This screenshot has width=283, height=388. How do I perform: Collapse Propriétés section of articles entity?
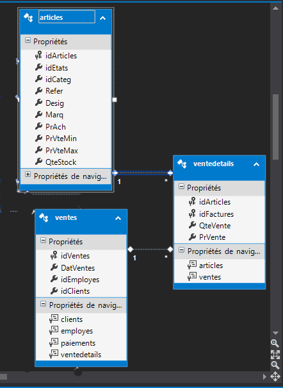(x=28, y=40)
